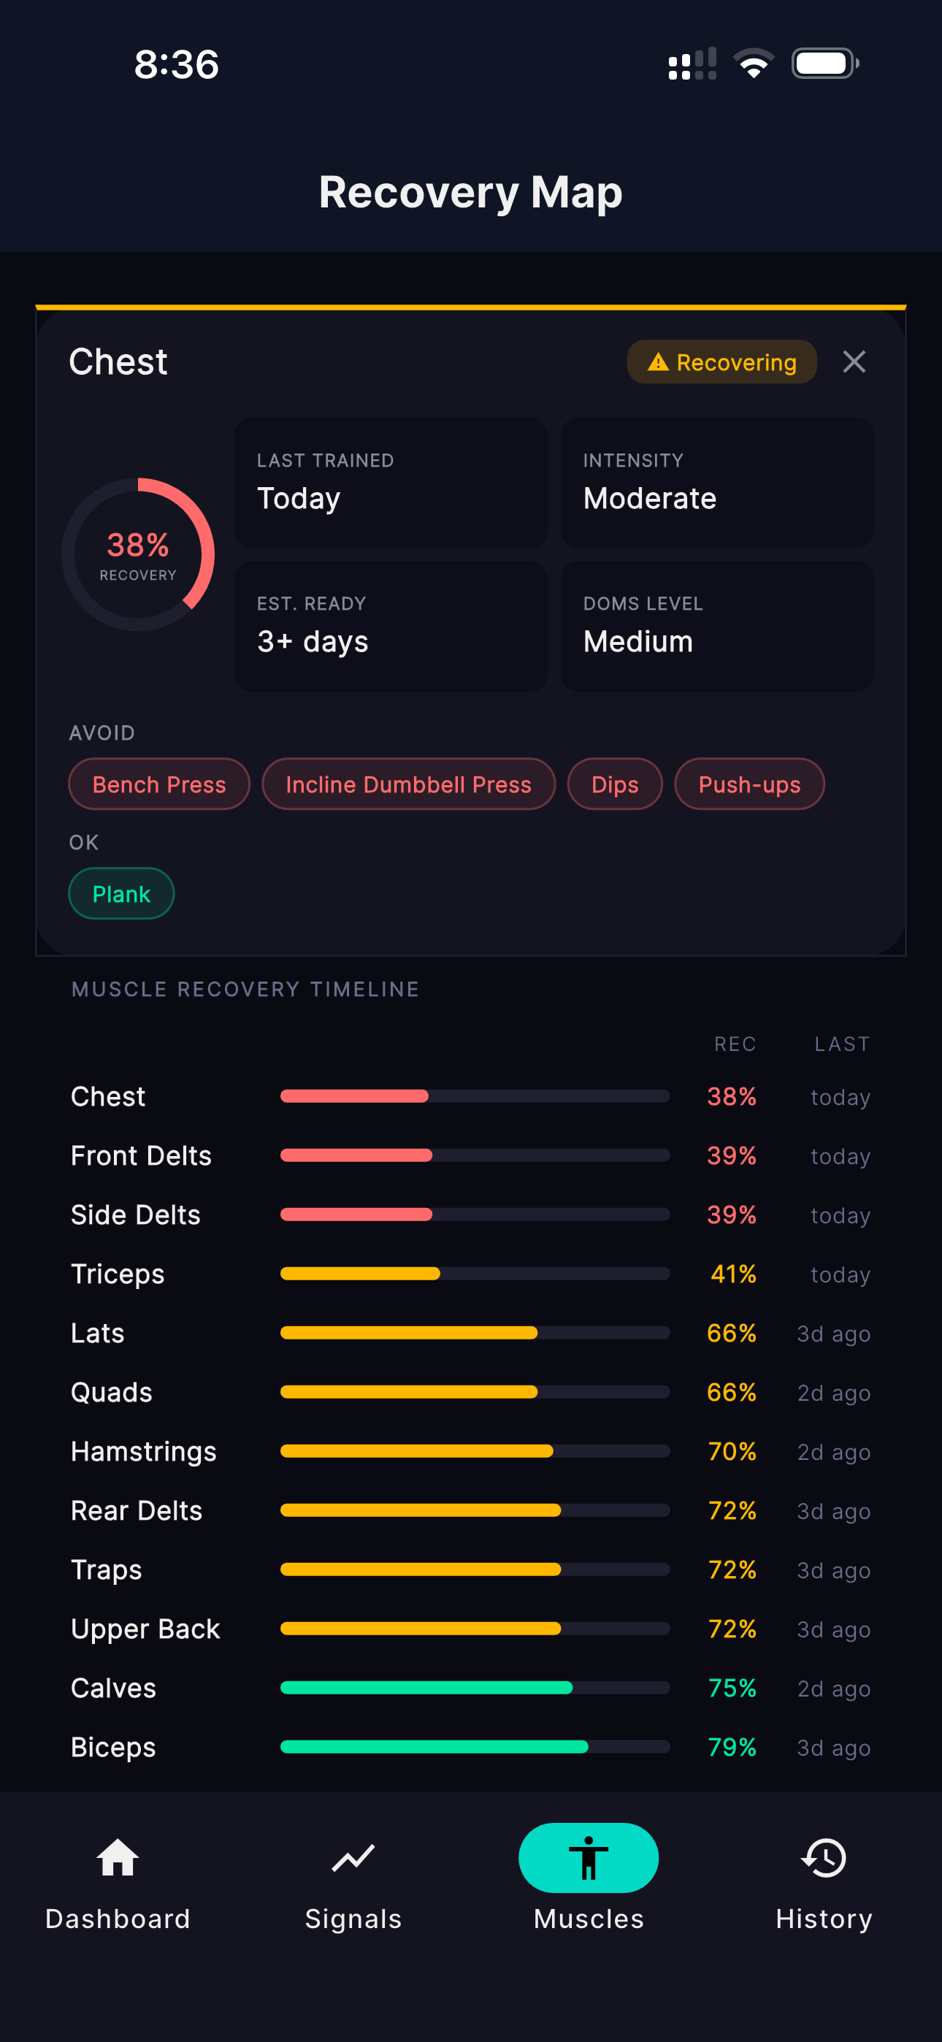Open the Dashboard home icon
Viewport: 942px width, 2042px height.
pos(118,1858)
